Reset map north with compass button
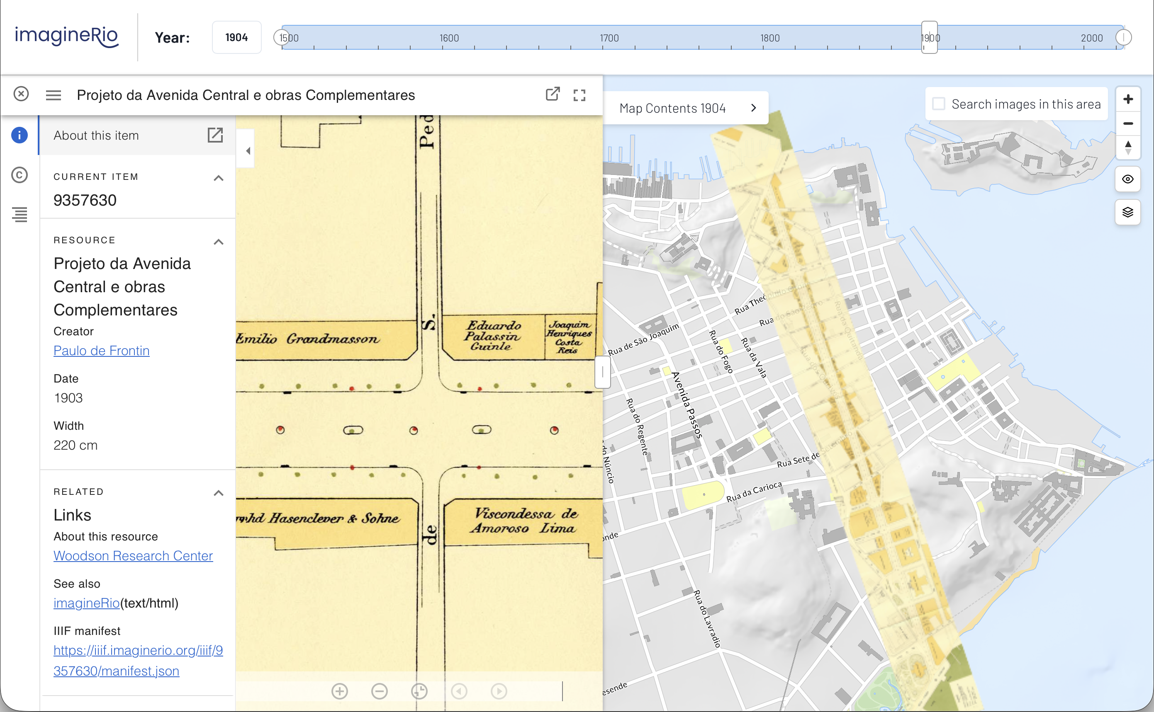The height and width of the screenshot is (712, 1154). 1127,148
